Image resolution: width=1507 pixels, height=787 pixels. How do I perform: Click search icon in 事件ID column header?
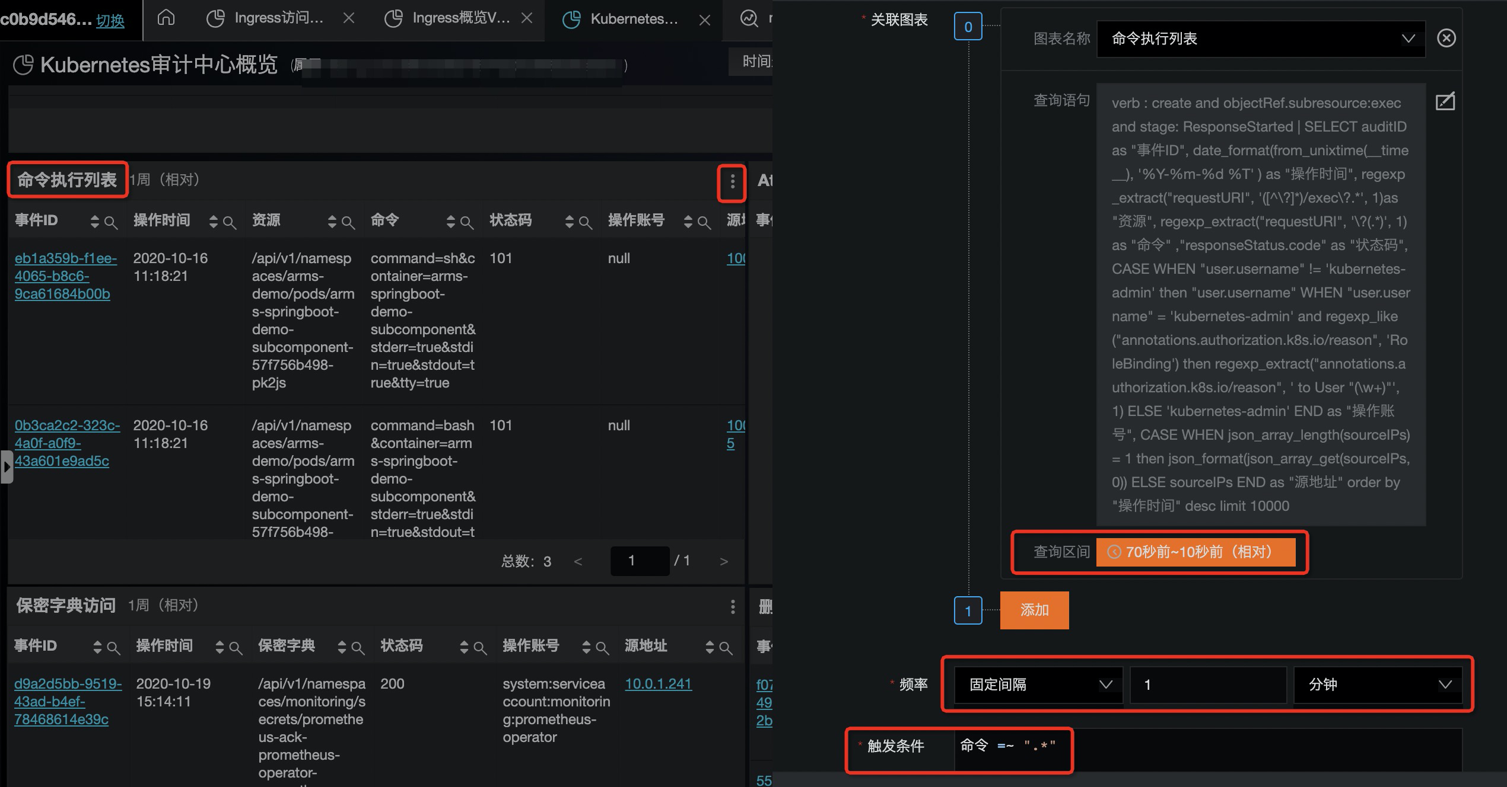click(110, 222)
